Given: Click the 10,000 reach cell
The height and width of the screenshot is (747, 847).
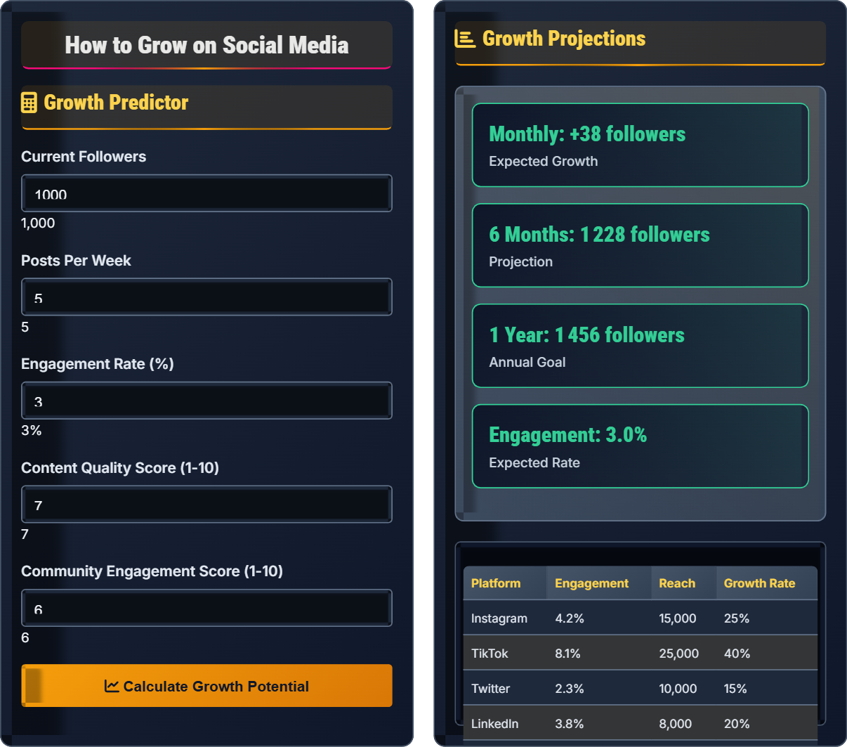Looking at the screenshot, I should pyautogui.click(x=678, y=689).
